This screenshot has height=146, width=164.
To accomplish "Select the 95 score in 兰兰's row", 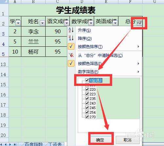I will click(x=57, y=41).
